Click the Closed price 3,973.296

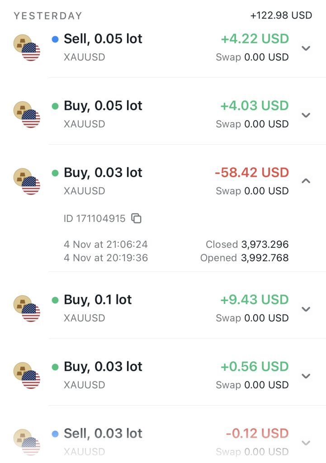pyautogui.click(x=265, y=245)
